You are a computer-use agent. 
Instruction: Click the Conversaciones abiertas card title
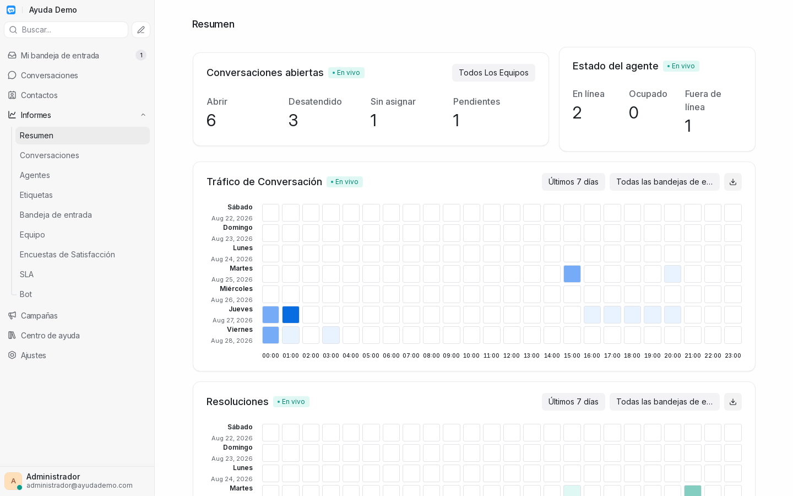[265, 73]
